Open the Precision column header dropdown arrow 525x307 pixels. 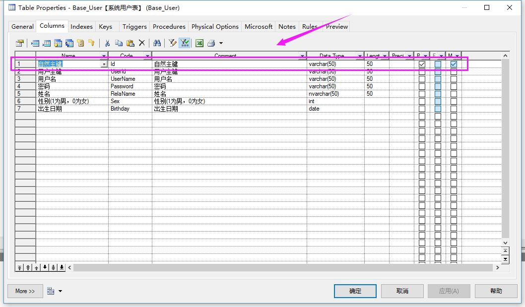click(x=409, y=56)
